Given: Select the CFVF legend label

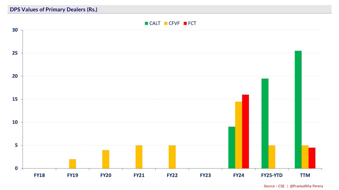Looking at the screenshot, I should (175, 23).
